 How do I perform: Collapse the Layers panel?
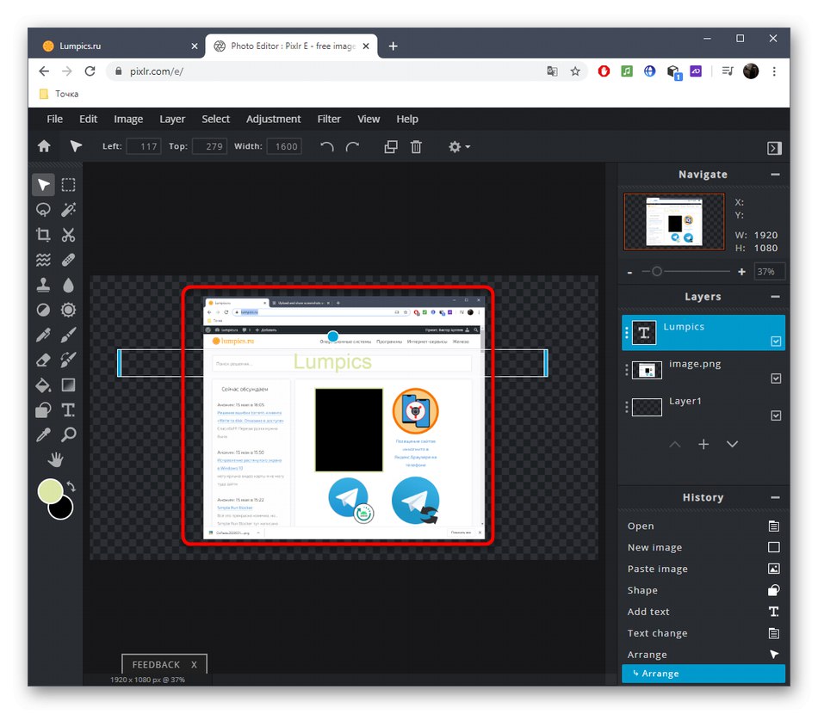(775, 297)
